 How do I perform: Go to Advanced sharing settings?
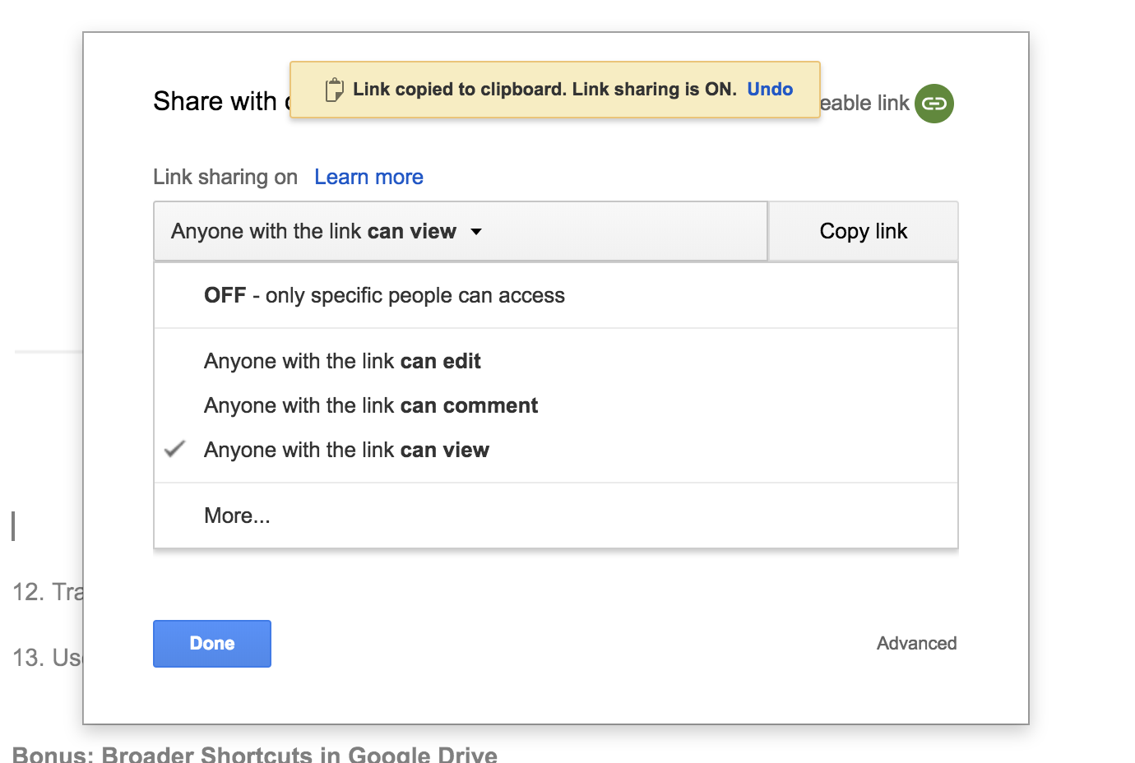click(916, 644)
